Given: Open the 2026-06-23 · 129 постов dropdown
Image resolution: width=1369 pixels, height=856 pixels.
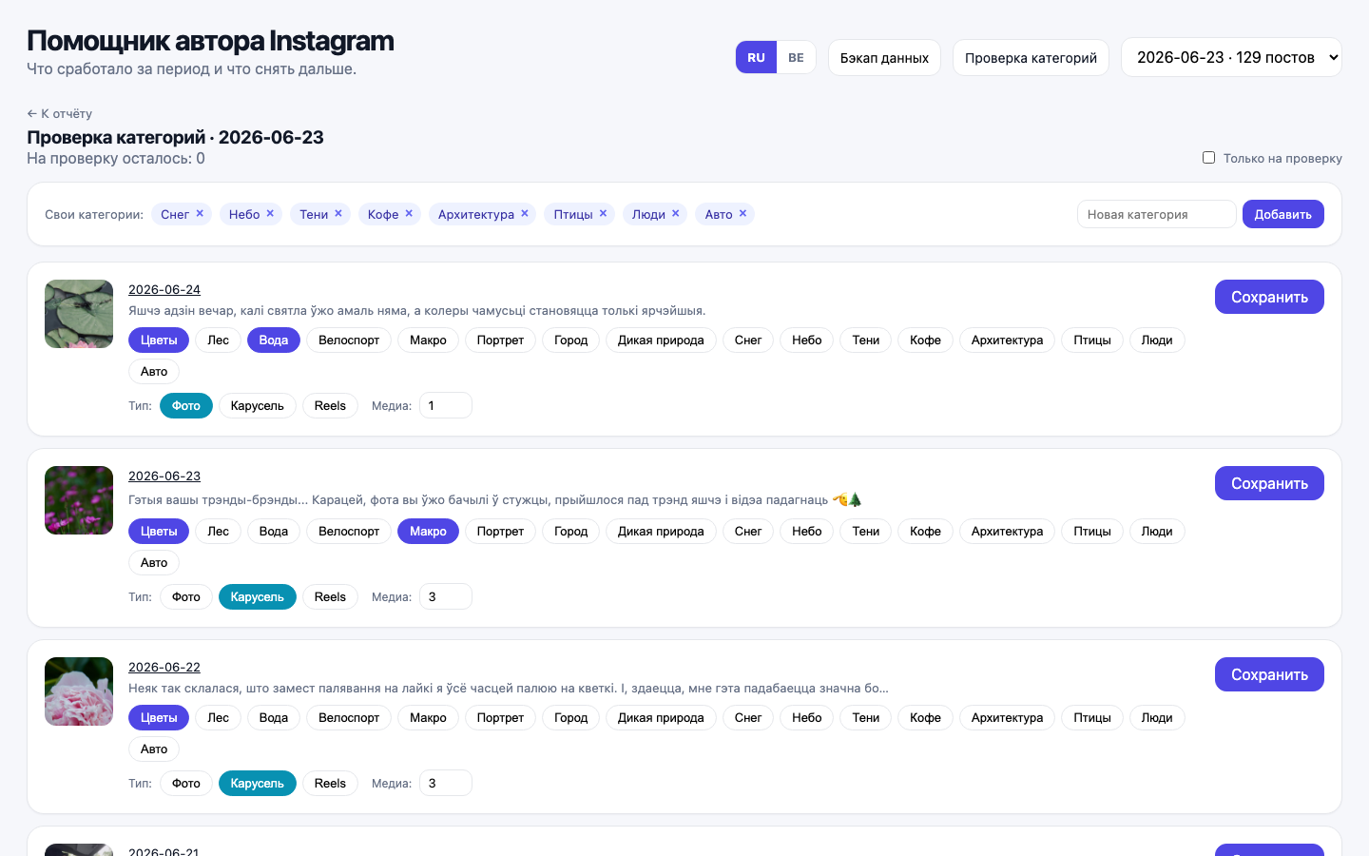Looking at the screenshot, I should coord(1231,57).
